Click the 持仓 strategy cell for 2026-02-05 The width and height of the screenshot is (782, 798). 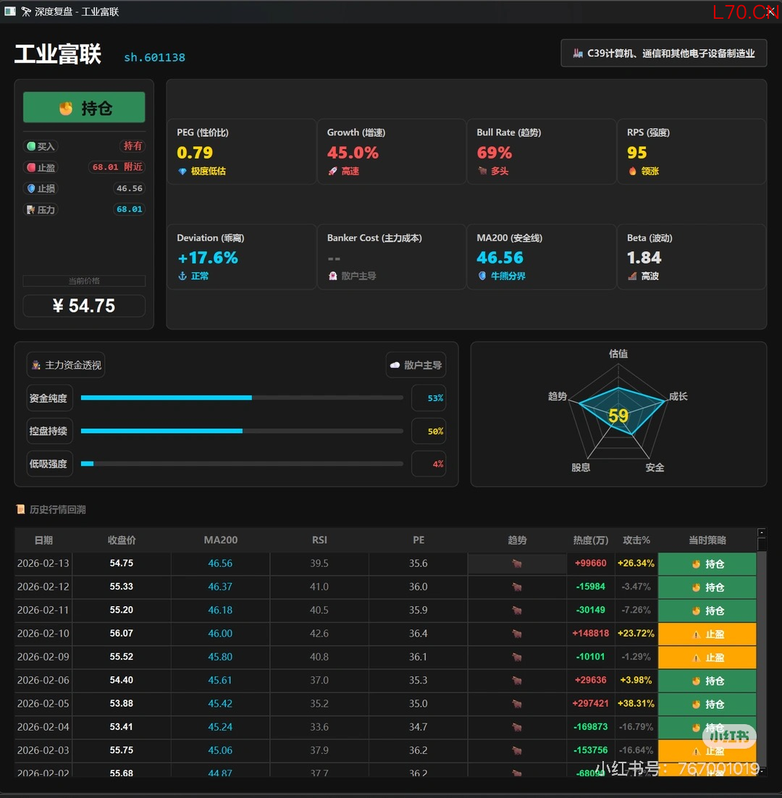coord(707,705)
